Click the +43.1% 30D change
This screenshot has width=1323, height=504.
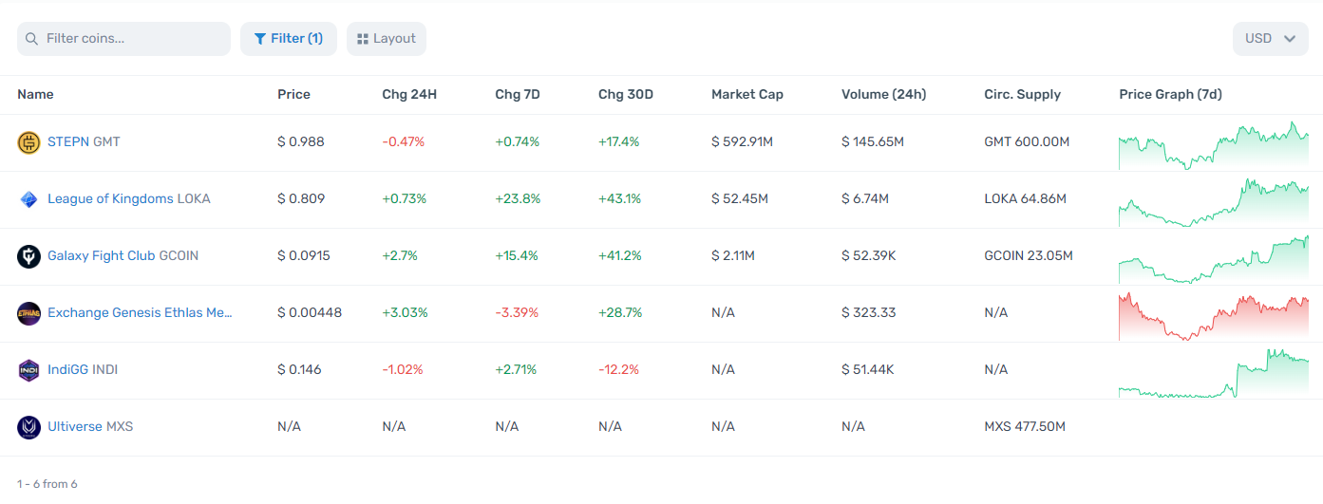point(620,198)
